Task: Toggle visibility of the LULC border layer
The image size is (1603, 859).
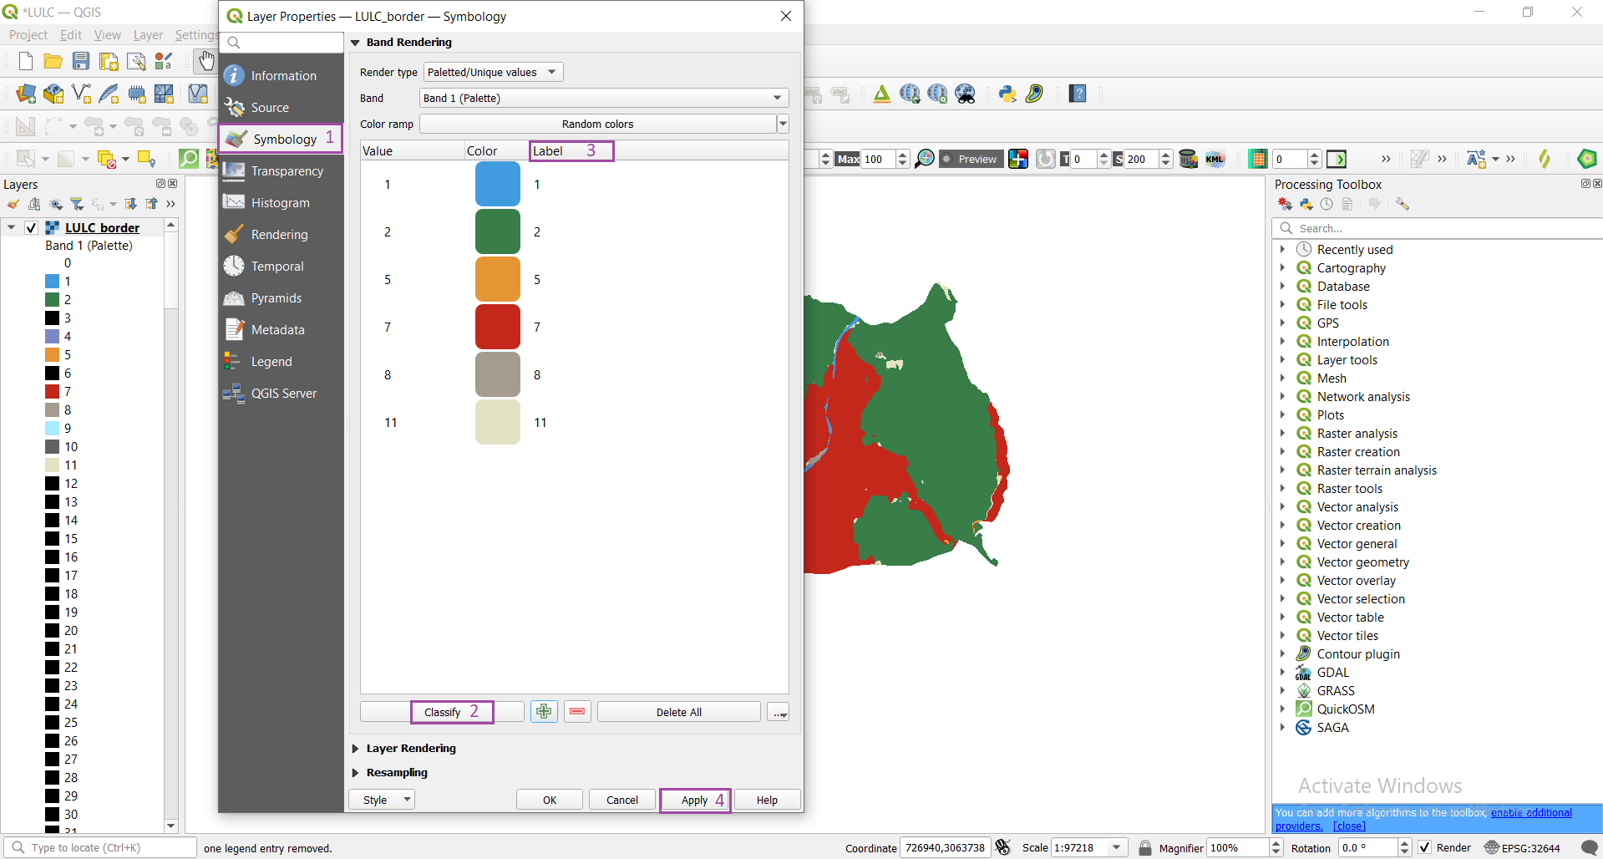Action: coord(31,227)
